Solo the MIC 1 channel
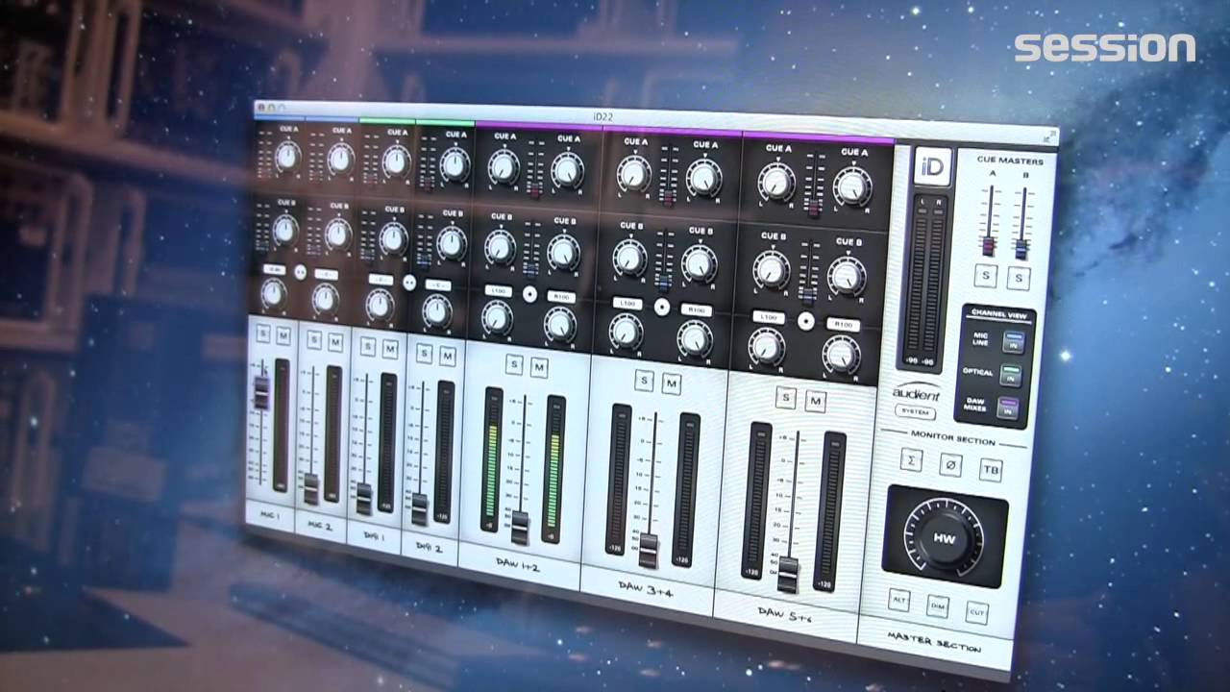This screenshot has width=1230, height=692. coord(262,334)
